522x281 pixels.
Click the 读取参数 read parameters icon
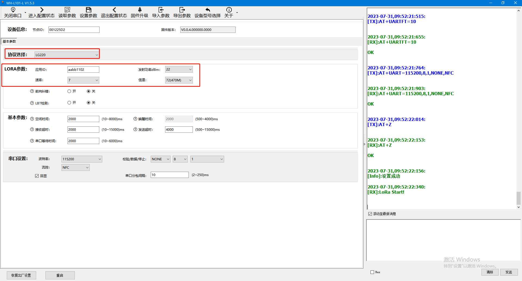coord(67,10)
